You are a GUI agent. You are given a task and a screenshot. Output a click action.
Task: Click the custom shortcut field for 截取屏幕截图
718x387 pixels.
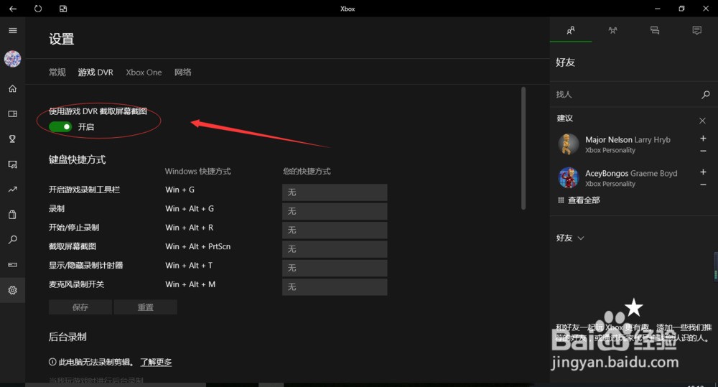(x=334, y=248)
